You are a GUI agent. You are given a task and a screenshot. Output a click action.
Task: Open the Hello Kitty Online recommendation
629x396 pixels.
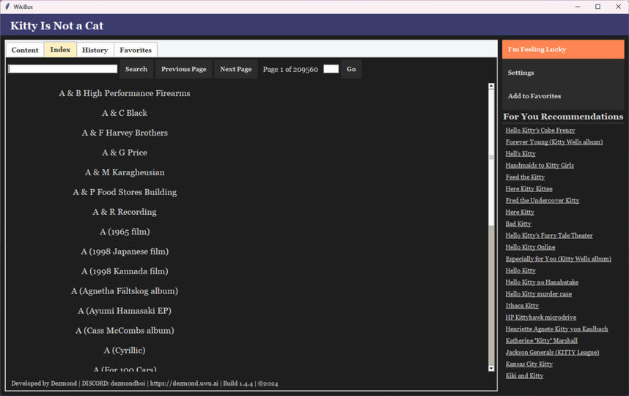(530, 247)
